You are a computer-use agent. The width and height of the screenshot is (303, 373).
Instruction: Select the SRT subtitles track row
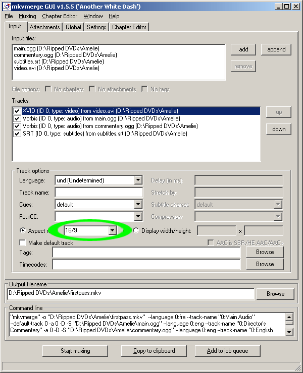(105, 134)
